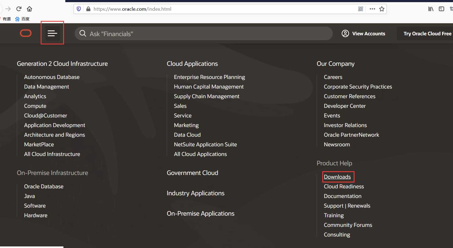The image size is (453, 248).
Task: Open Autonomous Database link
Action: tap(52, 77)
